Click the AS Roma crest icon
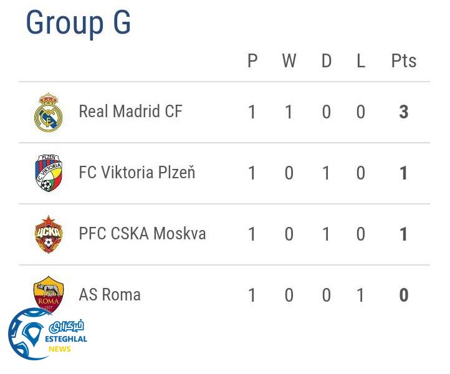 [48, 293]
